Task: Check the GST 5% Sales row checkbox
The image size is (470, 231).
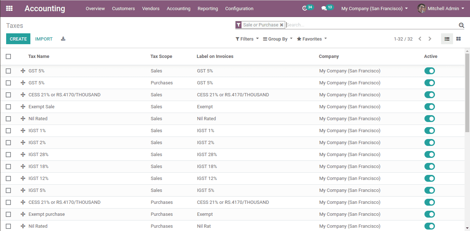Action: coord(8,71)
